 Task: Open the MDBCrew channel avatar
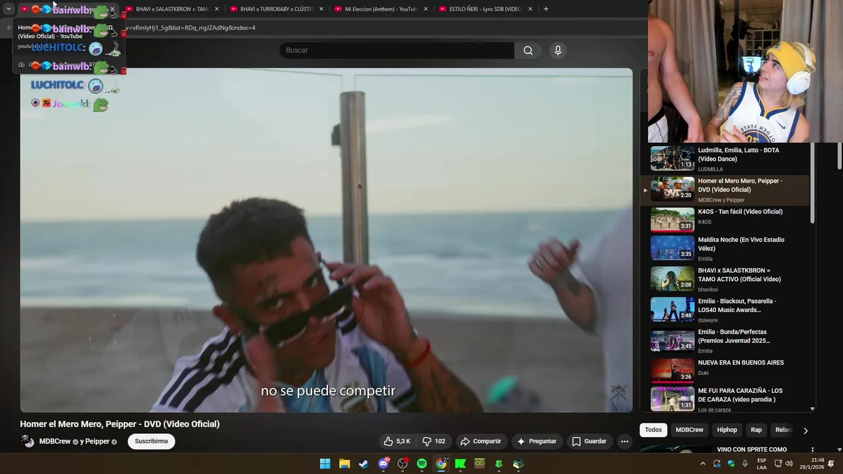click(28, 441)
